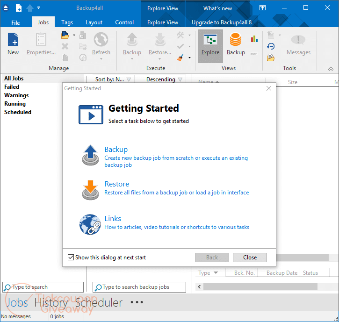Click the test tools icon in the Execute group
Screen dimensions: 339x322
point(180,35)
